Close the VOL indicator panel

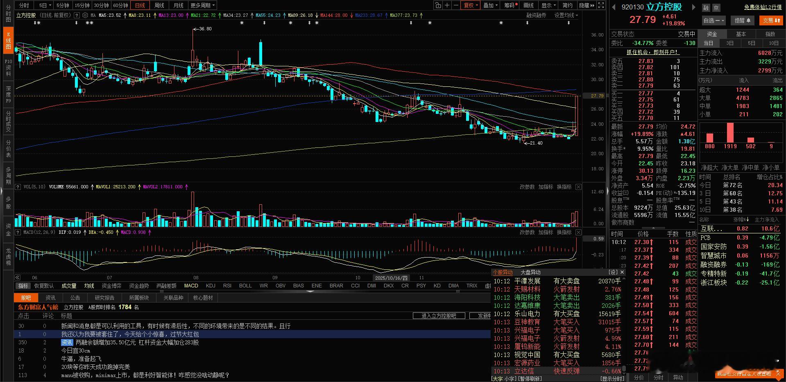point(578,187)
